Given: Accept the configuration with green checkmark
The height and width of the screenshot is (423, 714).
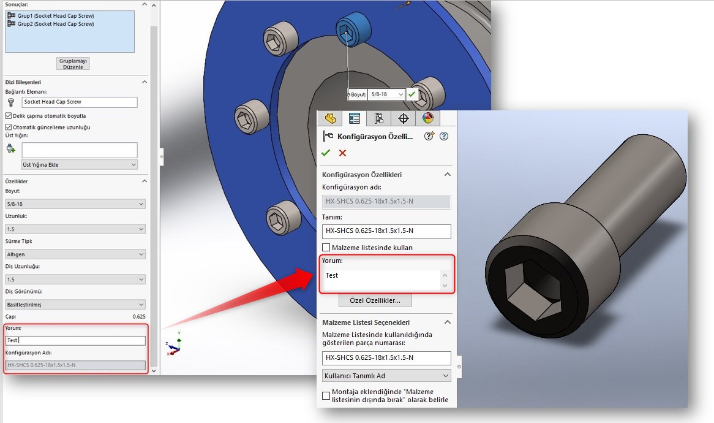Looking at the screenshot, I should 326,153.
